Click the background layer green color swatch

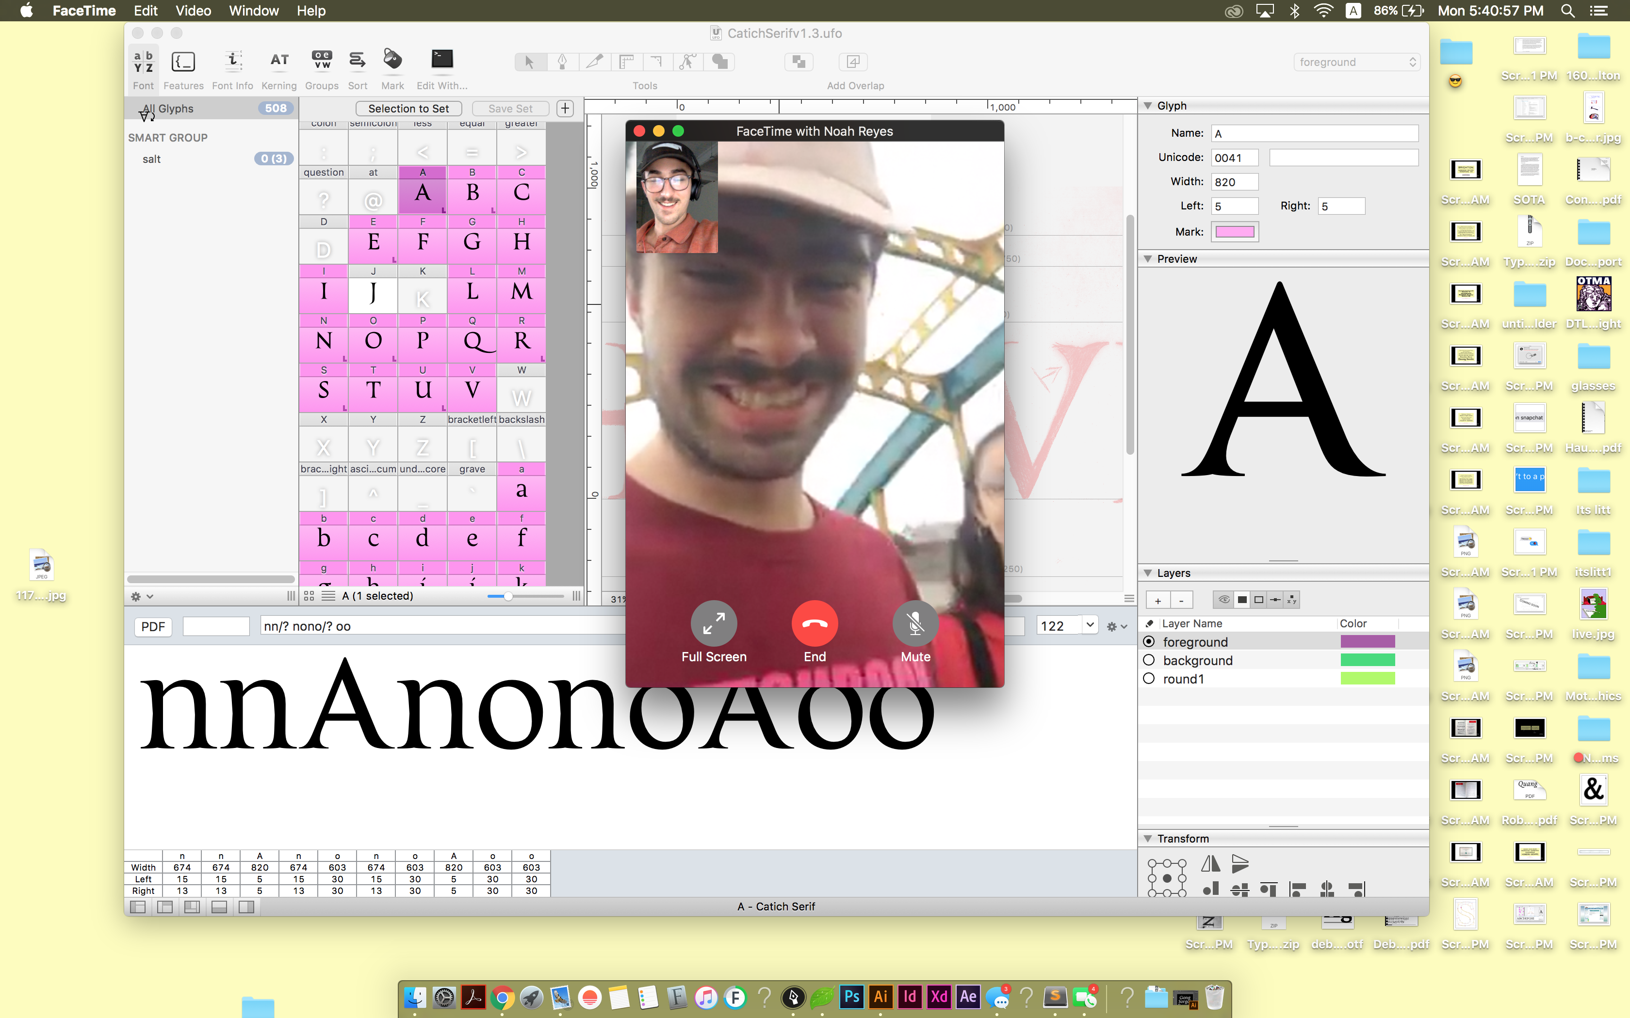(x=1368, y=660)
